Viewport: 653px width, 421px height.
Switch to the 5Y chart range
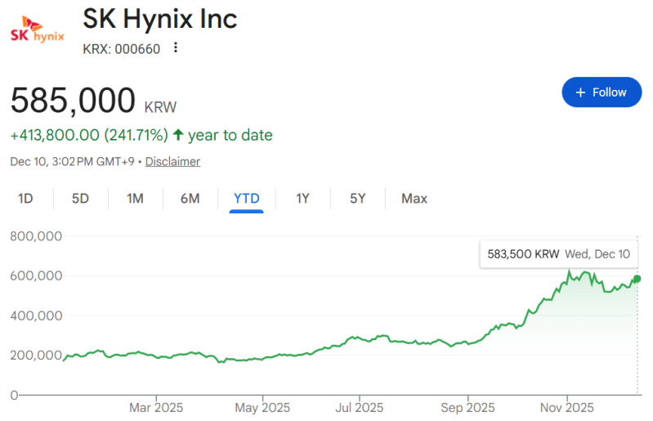(357, 199)
